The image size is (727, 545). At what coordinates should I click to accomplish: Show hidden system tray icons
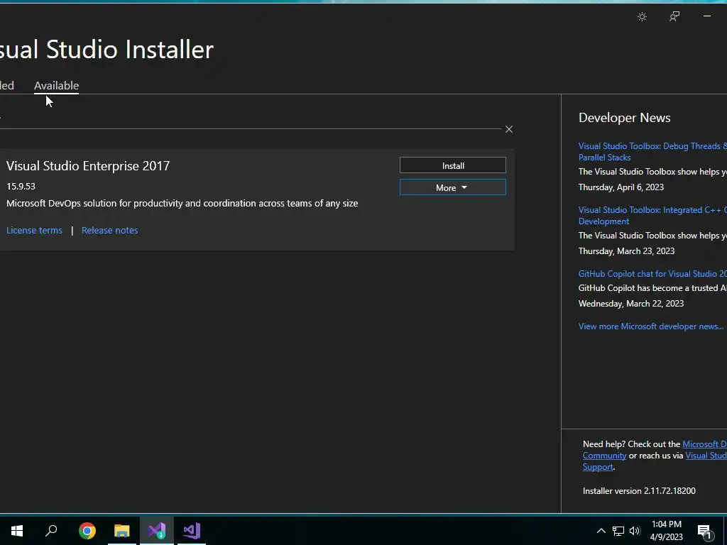pos(601,531)
